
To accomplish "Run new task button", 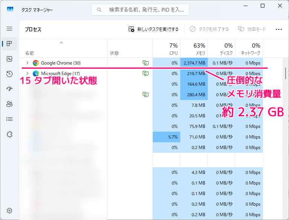I will (153, 29).
